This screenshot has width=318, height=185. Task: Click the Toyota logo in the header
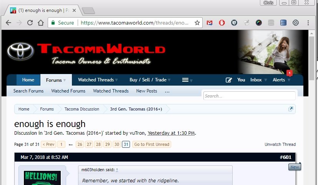pos(20,51)
